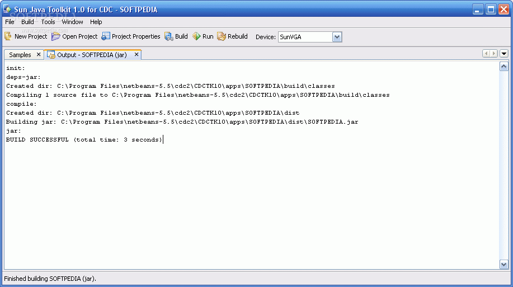
Task: Click the 'Building jar:' output line
Action: (182, 122)
